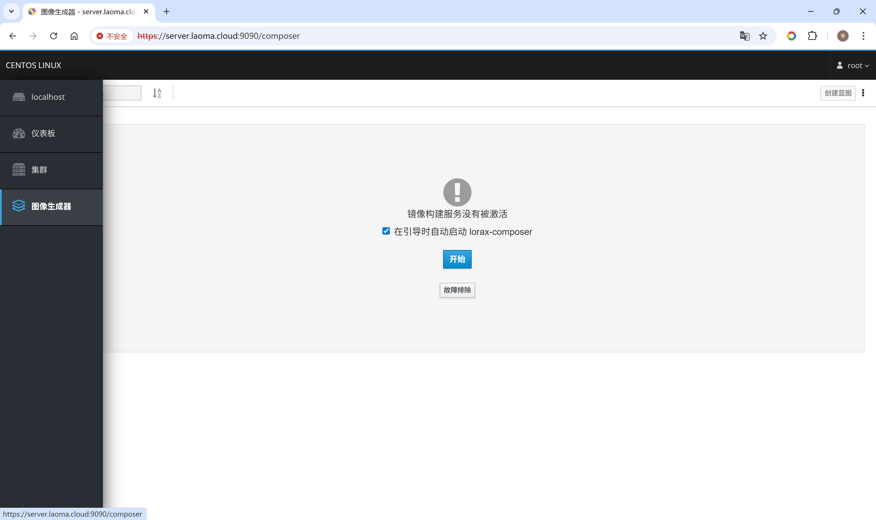Open the 图像生成器 sidebar item

click(50, 206)
